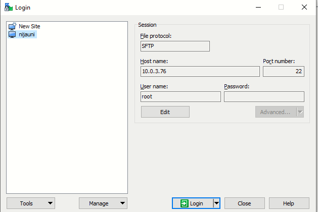
Task: Minimize the Login window
Action: click(x=258, y=8)
